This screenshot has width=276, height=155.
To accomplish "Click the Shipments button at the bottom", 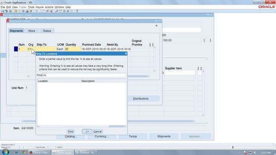I will coord(164,136).
